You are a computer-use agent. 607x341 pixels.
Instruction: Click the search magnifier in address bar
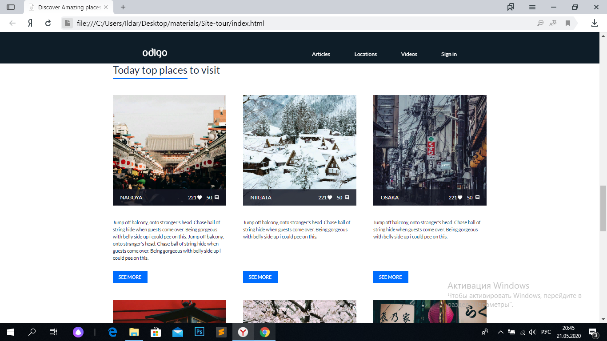pos(540,23)
